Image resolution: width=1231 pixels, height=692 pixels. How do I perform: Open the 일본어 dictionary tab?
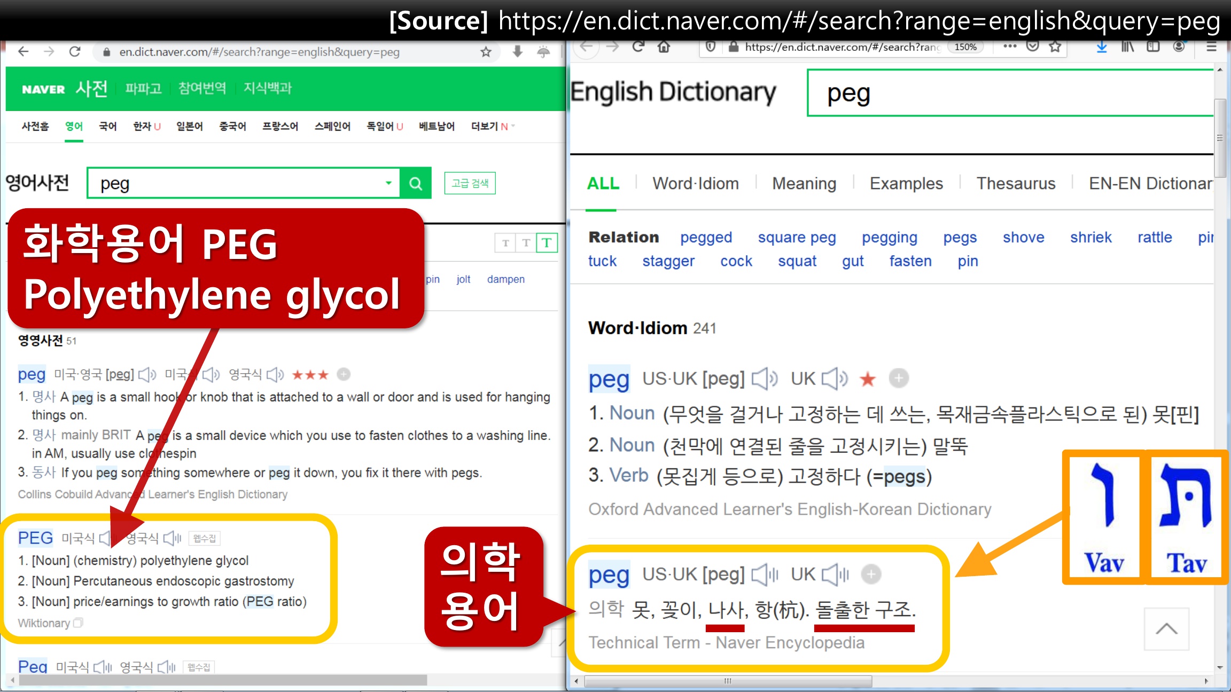(190, 127)
